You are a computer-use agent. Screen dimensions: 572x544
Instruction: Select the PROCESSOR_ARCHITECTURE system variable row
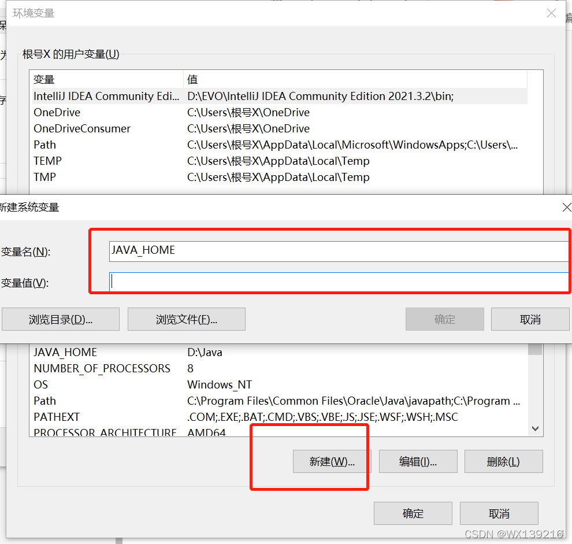click(x=280, y=431)
